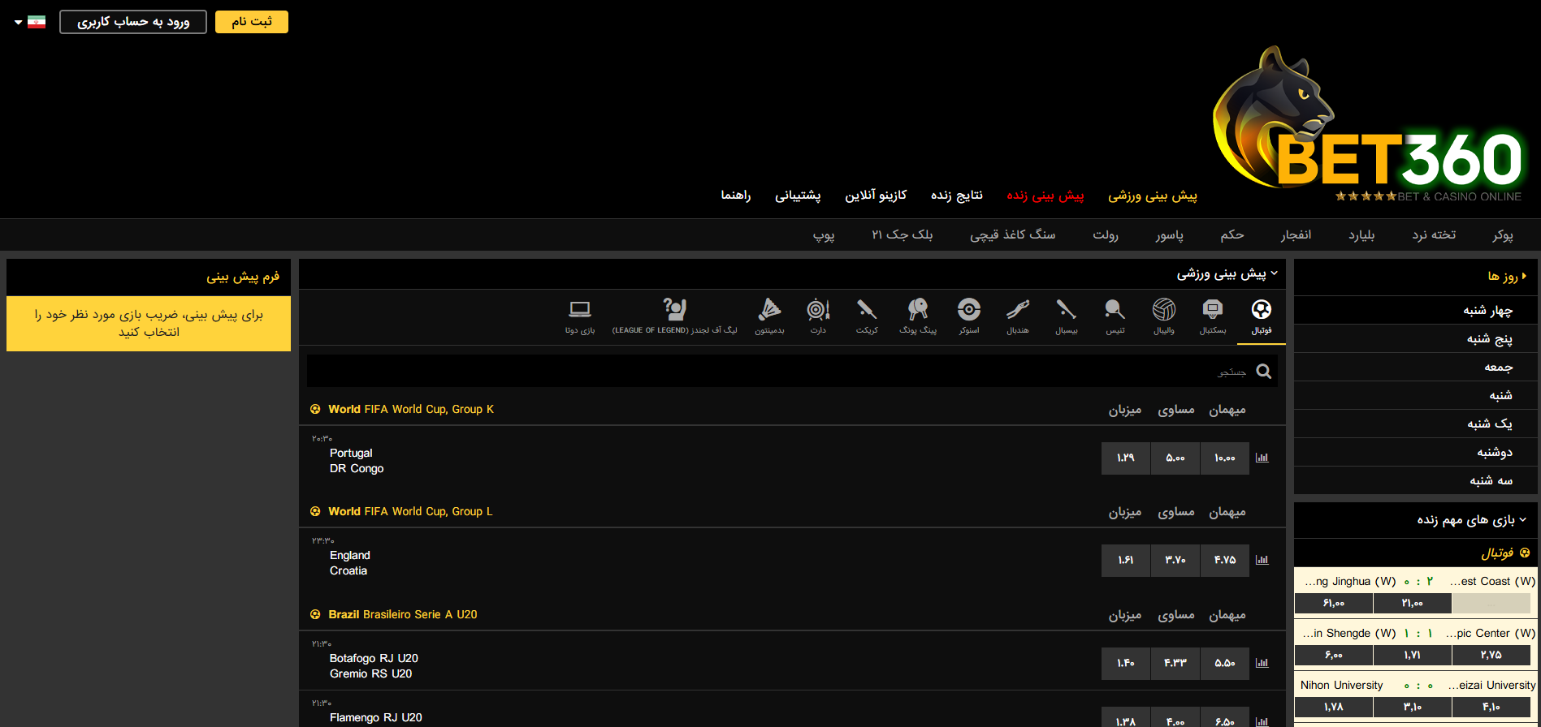The height and width of the screenshot is (727, 1541).
Task: Click the ورود به حساب کاربری login button
Action: point(133,22)
